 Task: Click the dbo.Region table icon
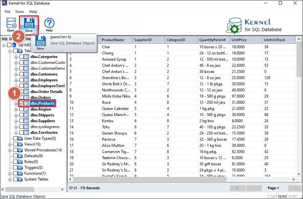pyautogui.click(x=27, y=109)
